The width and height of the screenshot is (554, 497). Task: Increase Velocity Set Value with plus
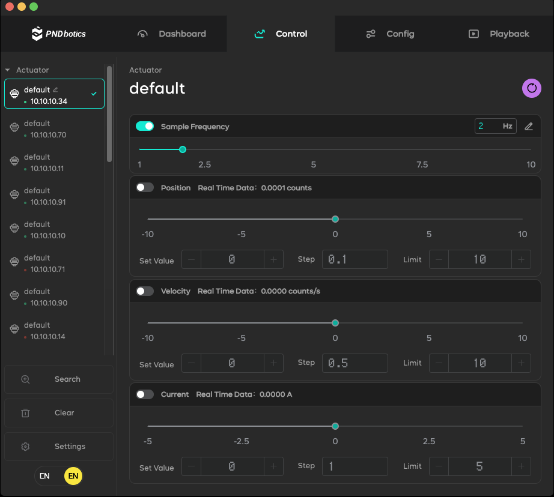[x=273, y=363]
